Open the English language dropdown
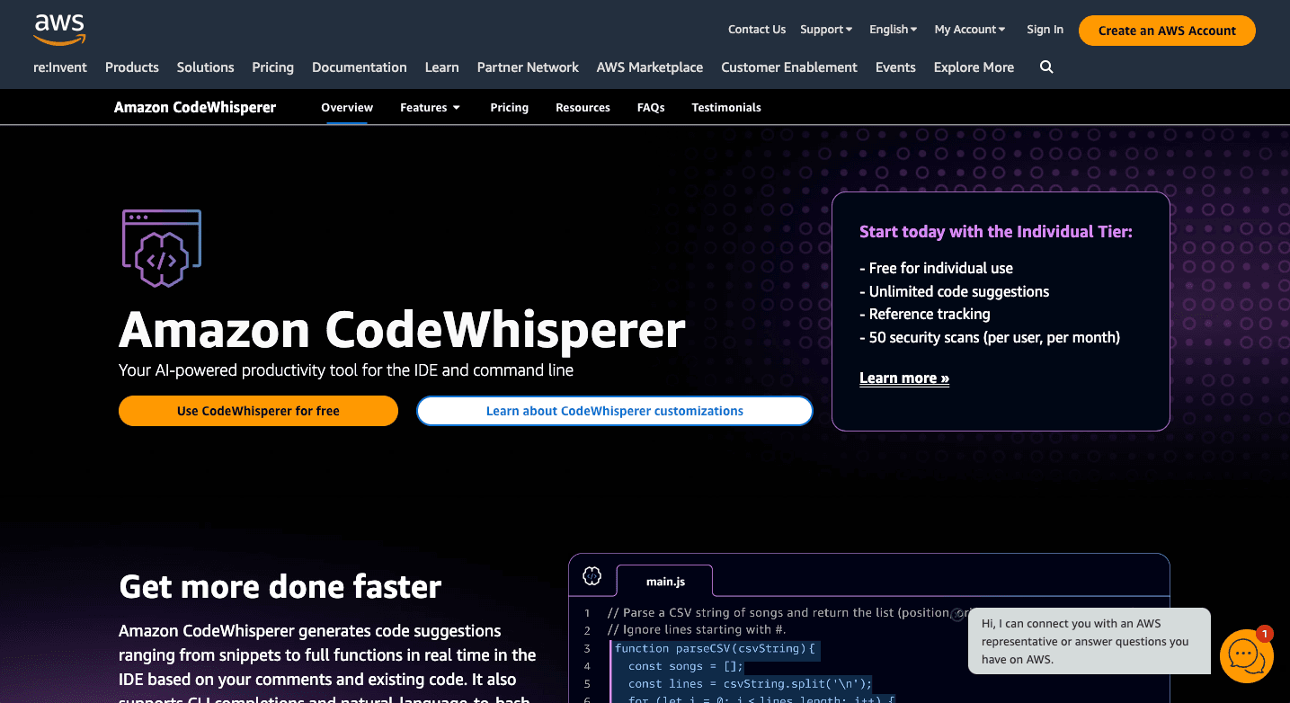 pyautogui.click(x=894, y=30)
